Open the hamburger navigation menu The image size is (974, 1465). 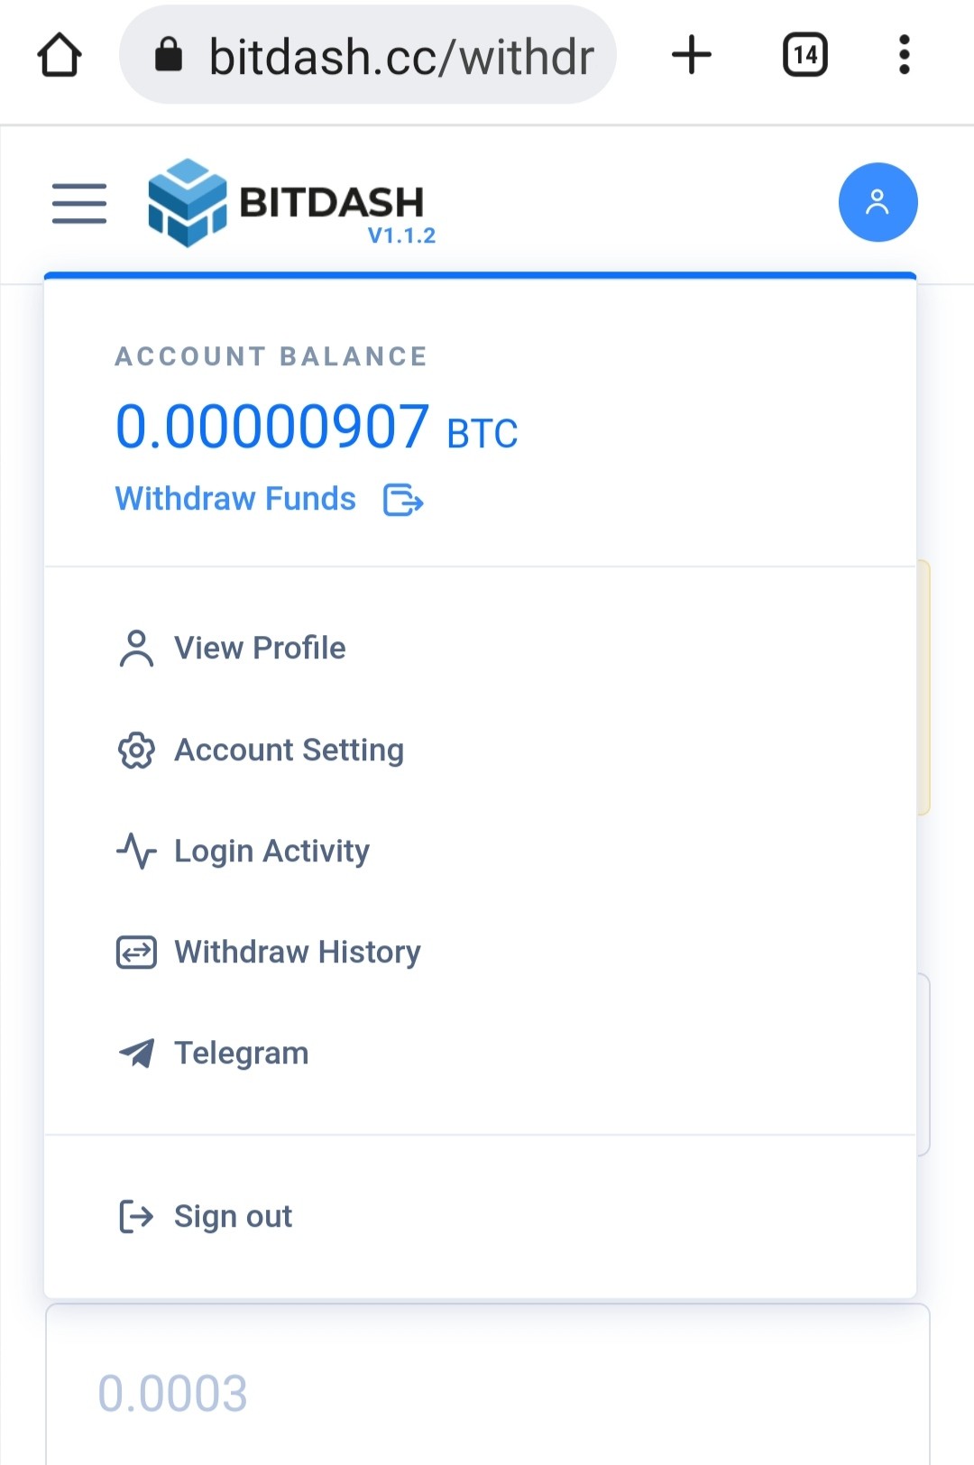click(79, 203)
